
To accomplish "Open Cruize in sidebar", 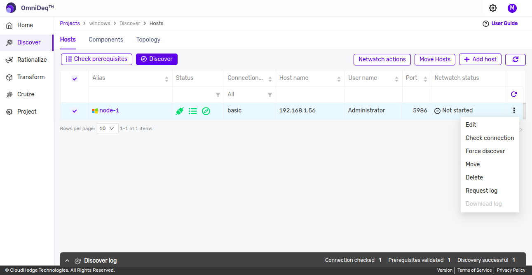I will coord(27,94).
